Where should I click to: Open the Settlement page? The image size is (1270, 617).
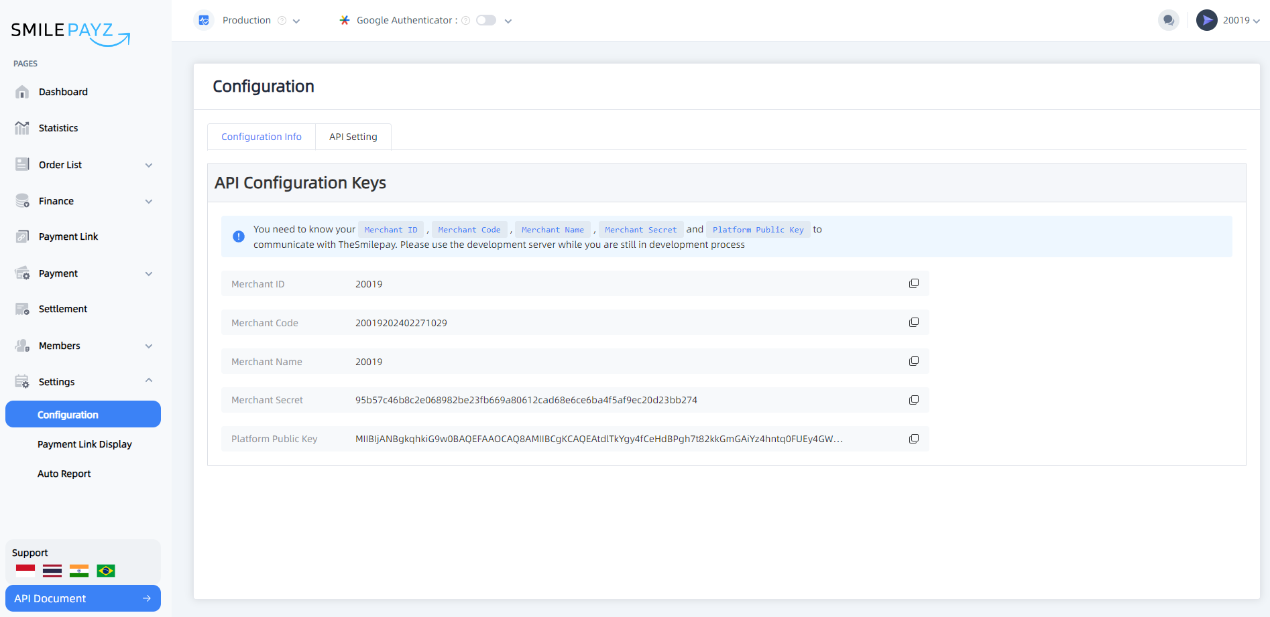coord(63,309)
